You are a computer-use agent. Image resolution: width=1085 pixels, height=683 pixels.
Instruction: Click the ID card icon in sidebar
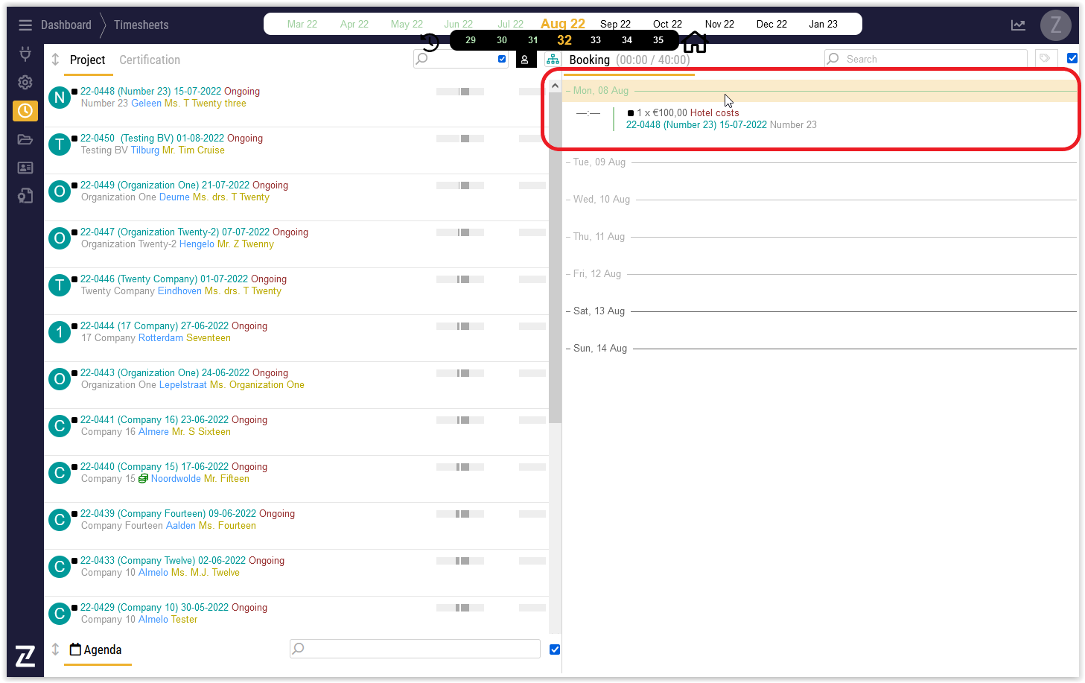click(25, 168)
